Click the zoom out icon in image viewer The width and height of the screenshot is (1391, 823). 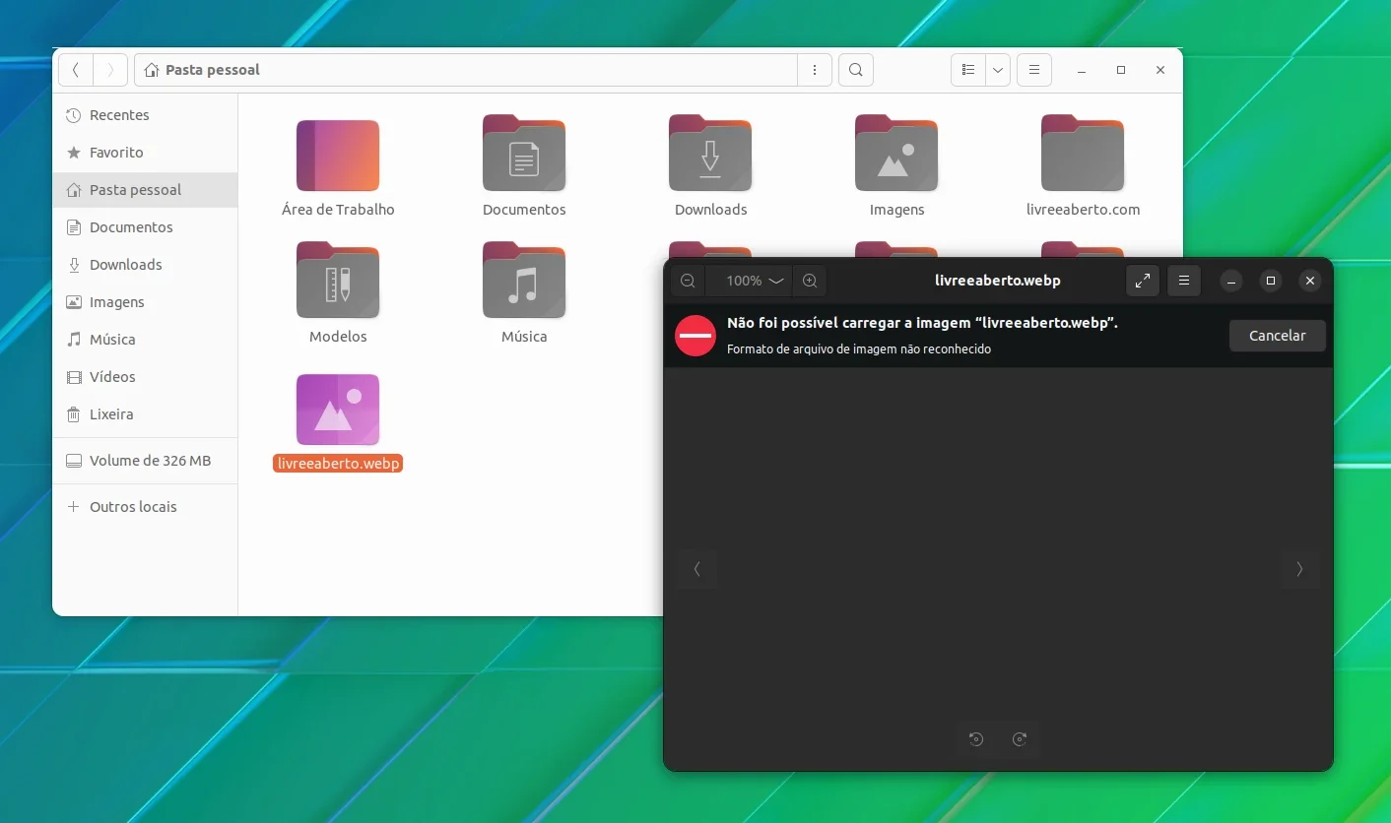pyautogui.click(x=688, y=281)
